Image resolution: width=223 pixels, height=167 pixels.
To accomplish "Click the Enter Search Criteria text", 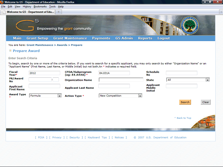I will click(x=23, y=58).
